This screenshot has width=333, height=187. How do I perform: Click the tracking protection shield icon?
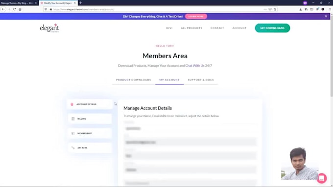(x=46, y=9)
